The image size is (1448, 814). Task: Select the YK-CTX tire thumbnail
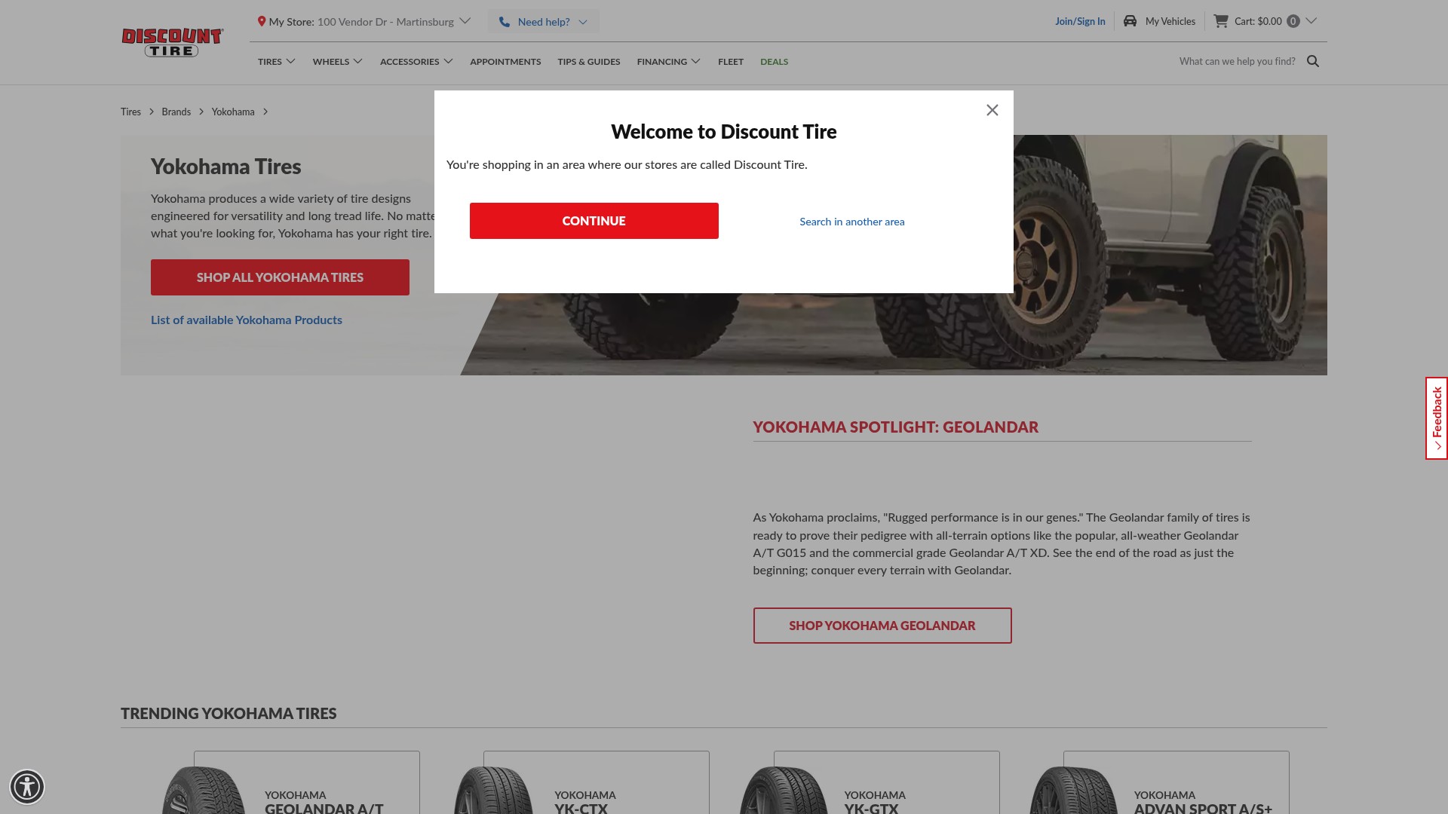(x=493, y=790)
